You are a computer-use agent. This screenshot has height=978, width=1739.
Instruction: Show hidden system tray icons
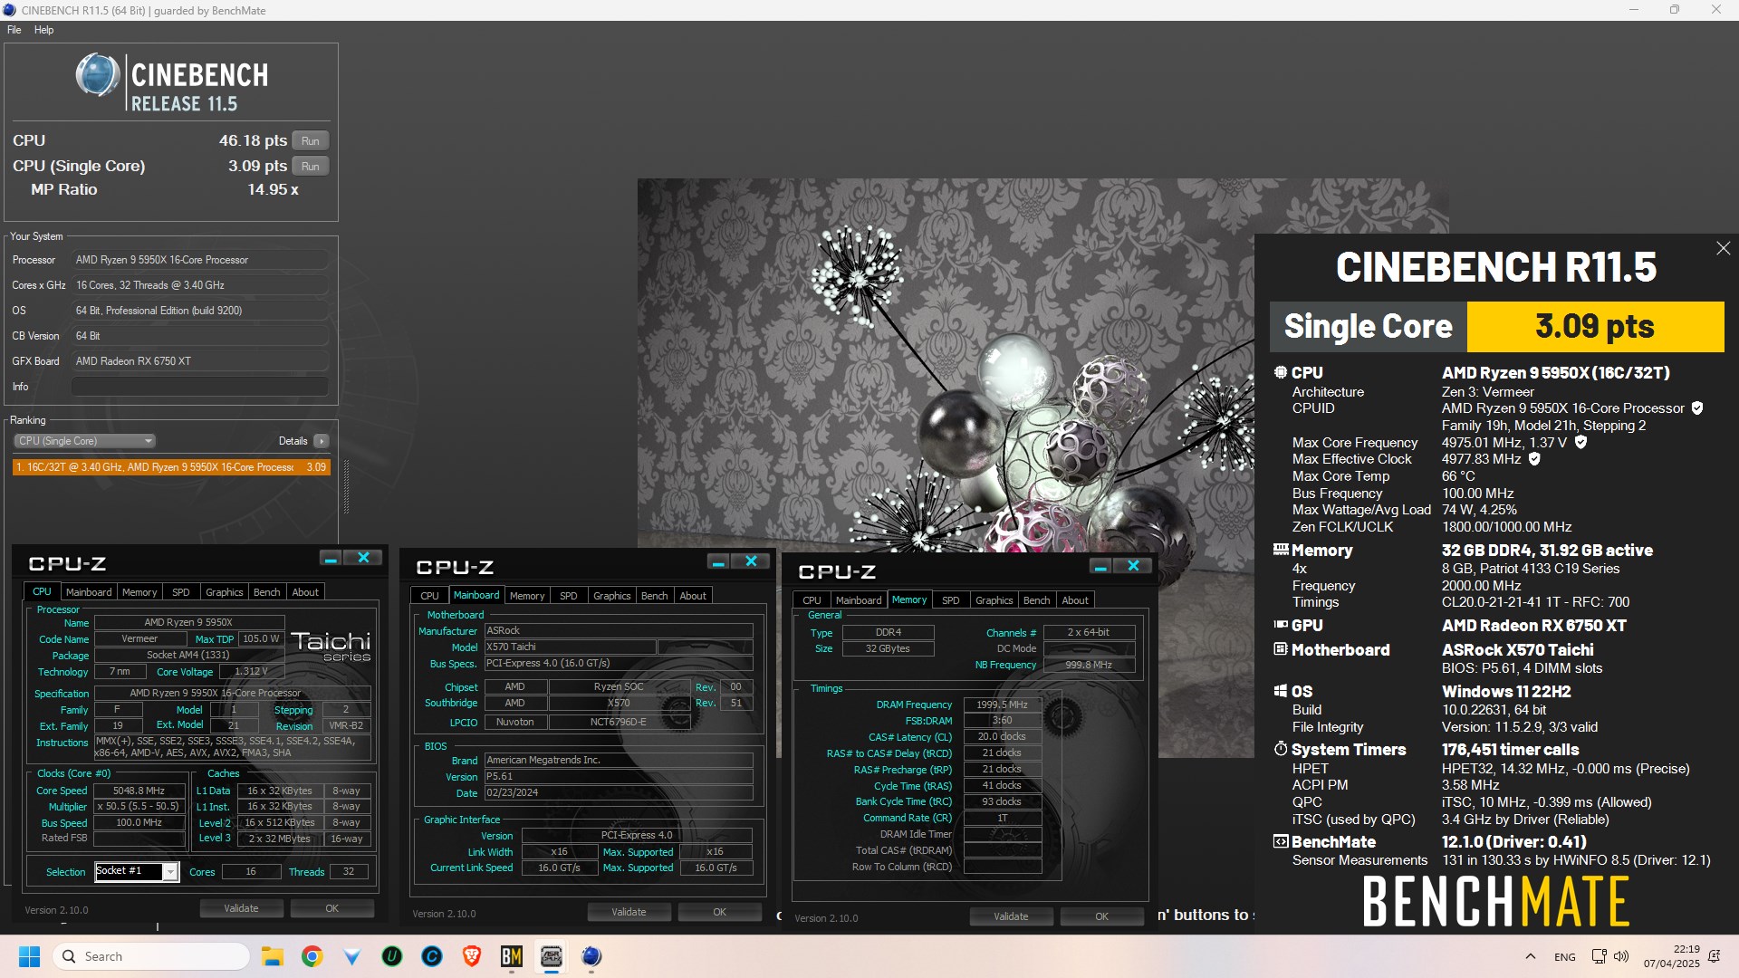click(1530, 956)
